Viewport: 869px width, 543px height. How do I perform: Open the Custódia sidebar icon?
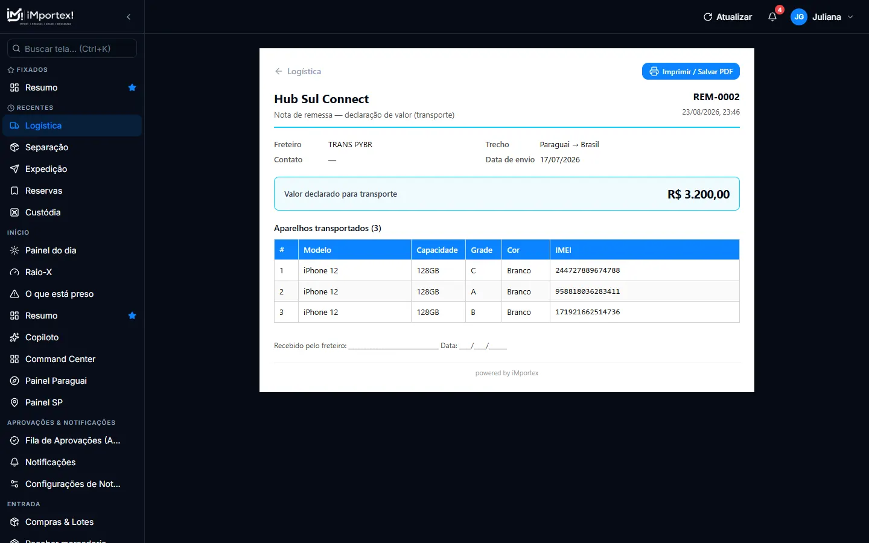click(14, 212)
